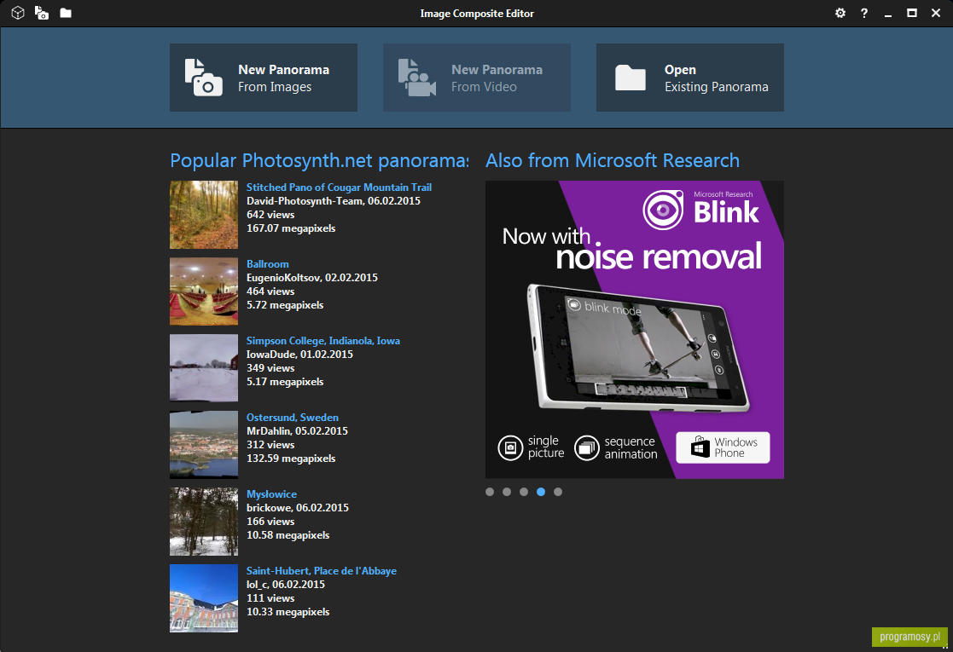
Task: Open the Ostersund, Sweden panorama link
Action: [x=293, y=417]
